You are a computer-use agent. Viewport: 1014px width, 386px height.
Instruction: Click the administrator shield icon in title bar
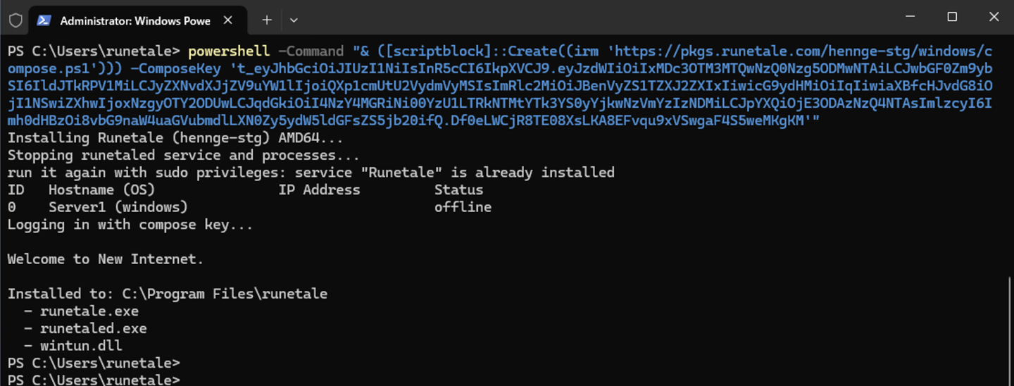coord(15,20)
